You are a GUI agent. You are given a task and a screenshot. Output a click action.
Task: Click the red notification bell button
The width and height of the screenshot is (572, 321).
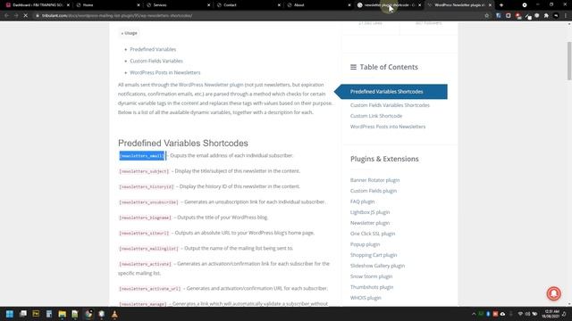click(x=553, y=293)
